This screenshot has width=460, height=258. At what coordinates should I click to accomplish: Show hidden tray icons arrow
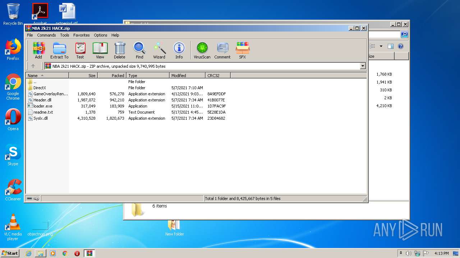pyautogui.click(x=401, y=253)
